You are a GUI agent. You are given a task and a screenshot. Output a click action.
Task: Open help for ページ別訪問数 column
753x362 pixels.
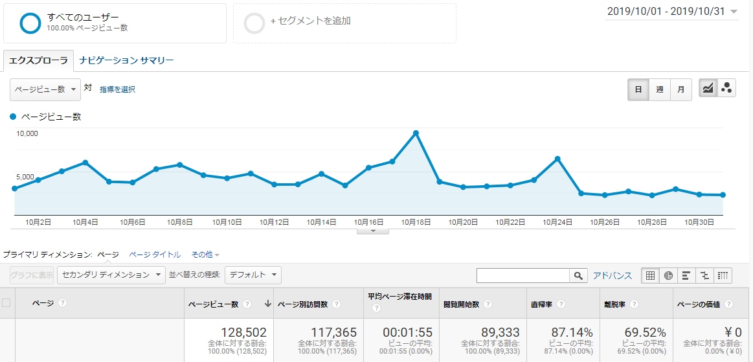[336, 304]
